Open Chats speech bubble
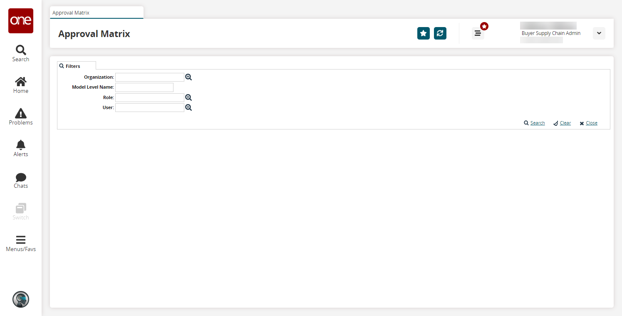Image resolution: width=622 pixels, height=316 pixels. [21, 180]
